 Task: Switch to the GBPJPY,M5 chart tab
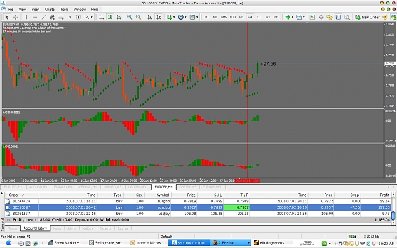187,187
